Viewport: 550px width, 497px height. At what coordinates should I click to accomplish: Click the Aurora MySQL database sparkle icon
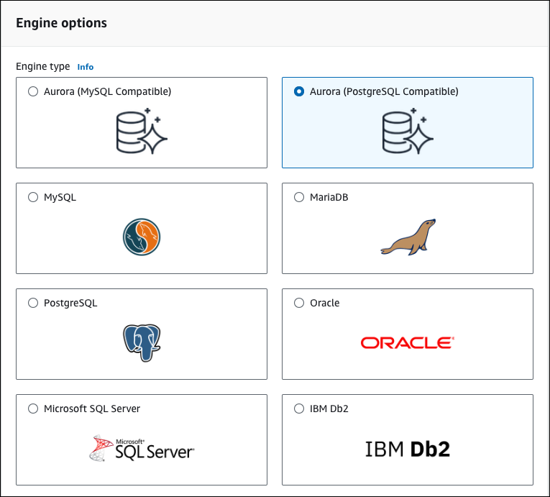pos(142,131)
